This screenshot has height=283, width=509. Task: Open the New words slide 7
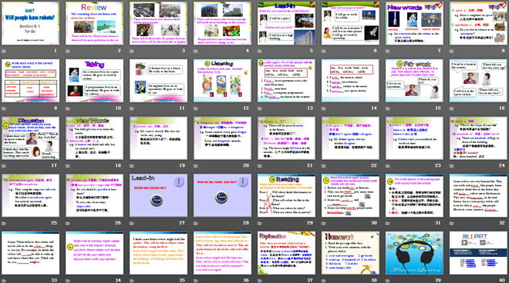pyautogui.click(x=414, y=23)
